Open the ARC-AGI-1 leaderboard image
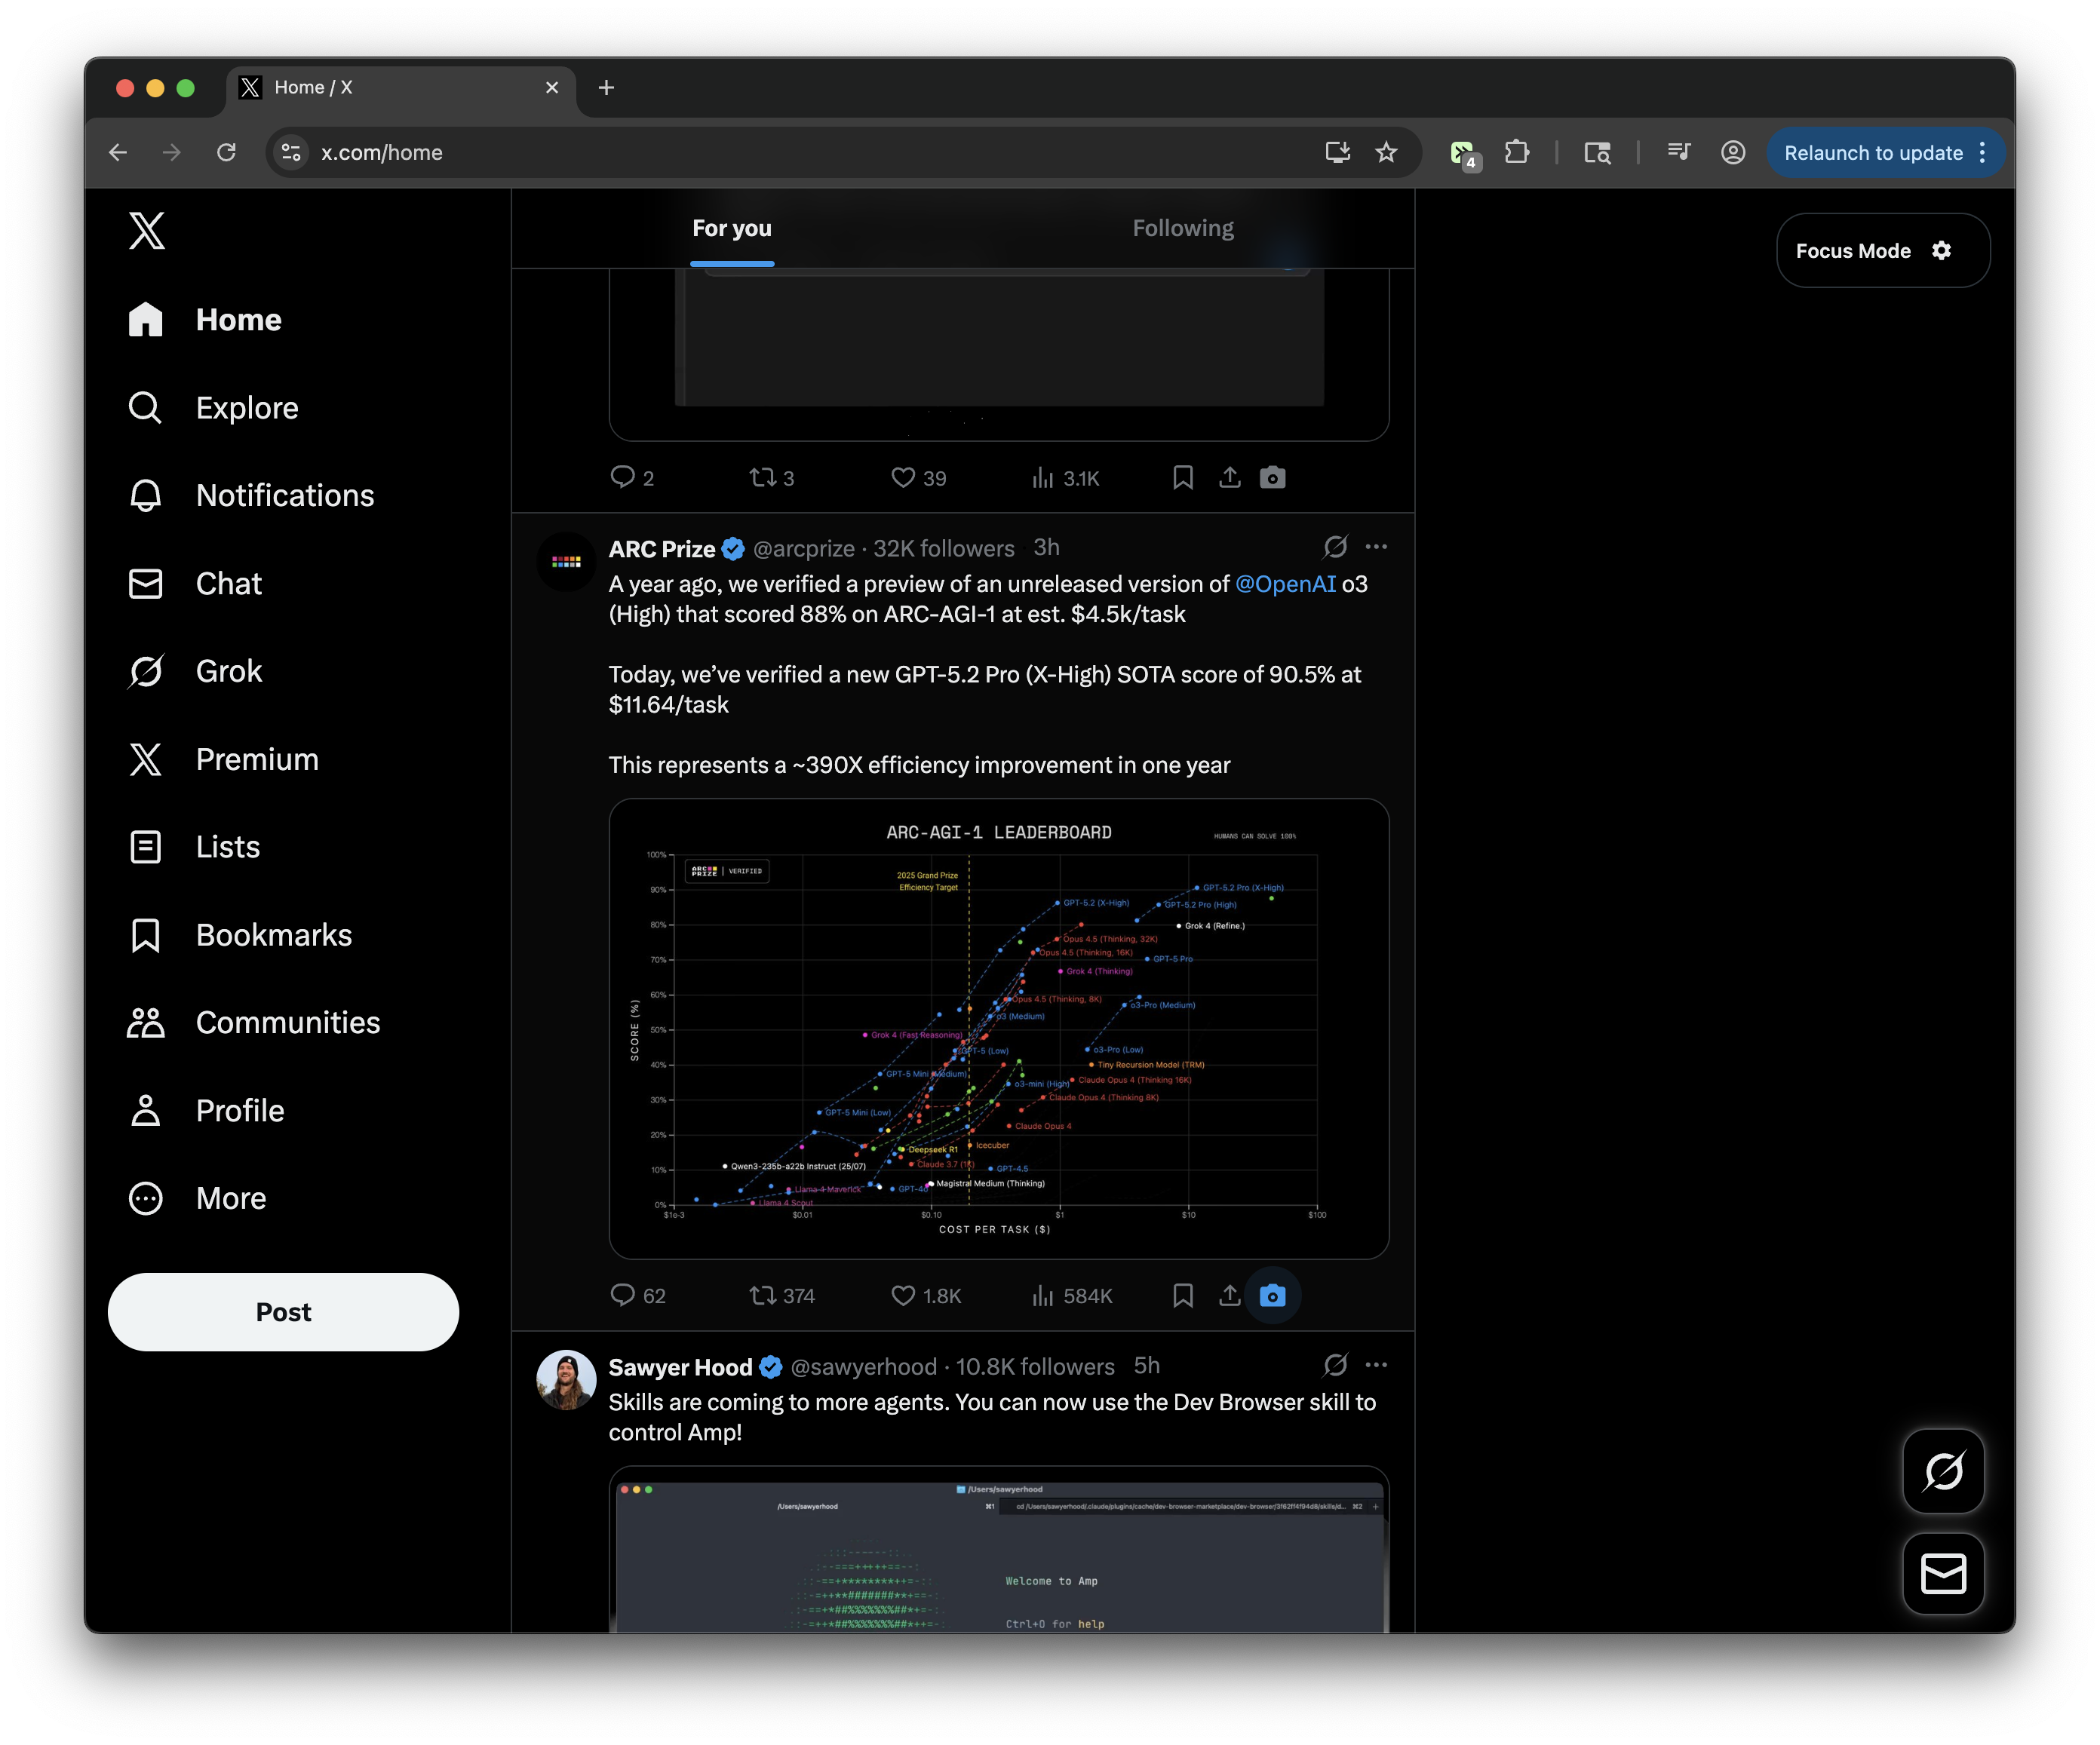This screenshot has height=1745, width=2100. click(x=998, y=1028)
